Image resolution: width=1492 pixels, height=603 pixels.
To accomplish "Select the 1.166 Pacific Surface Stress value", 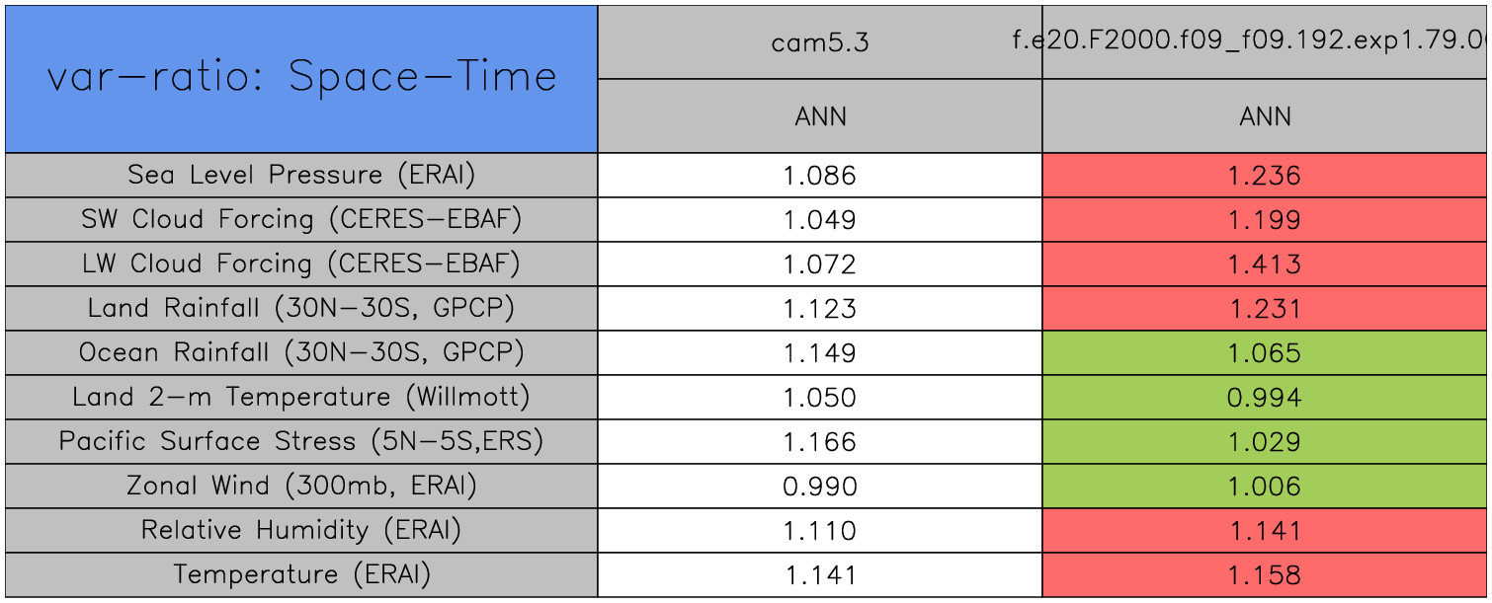I will [820, 442].
